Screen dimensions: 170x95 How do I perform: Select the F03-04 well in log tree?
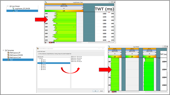(x=44, y=68)
